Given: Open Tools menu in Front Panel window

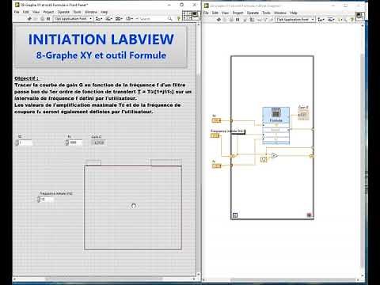Looking at the screenshot, I should (77, 12).
